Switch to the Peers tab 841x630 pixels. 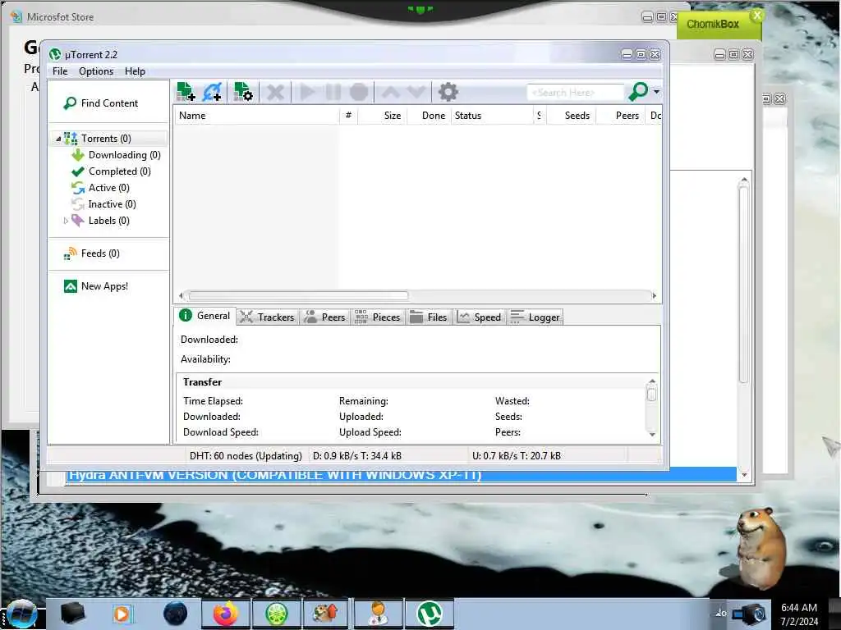(x=325, y=317)
